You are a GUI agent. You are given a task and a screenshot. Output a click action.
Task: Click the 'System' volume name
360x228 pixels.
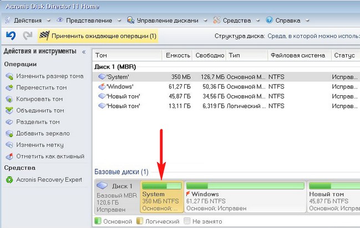tap(118, 77)
